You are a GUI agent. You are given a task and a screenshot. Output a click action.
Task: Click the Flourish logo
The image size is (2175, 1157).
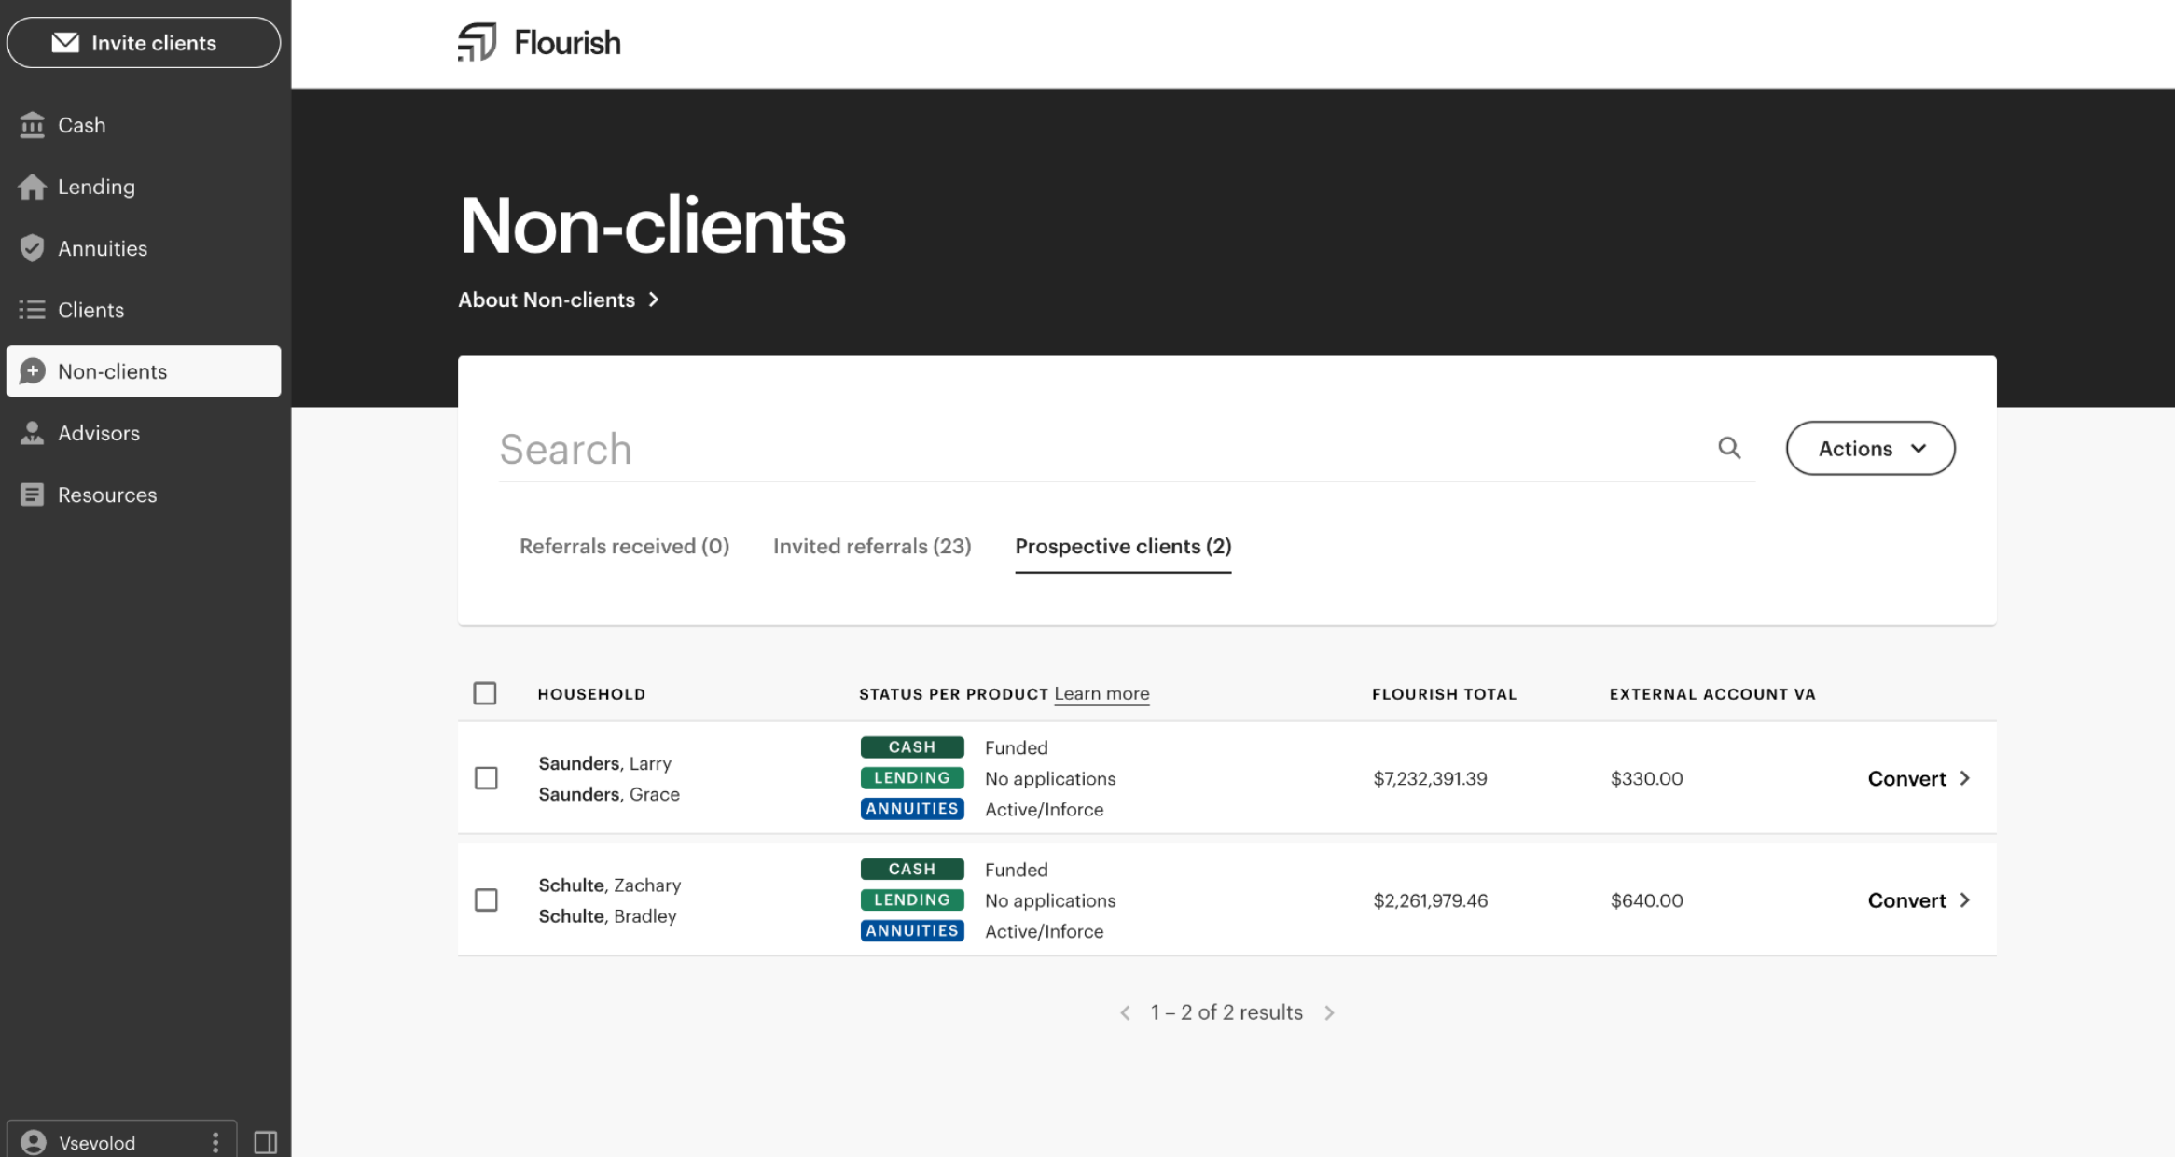coord(539,42)
